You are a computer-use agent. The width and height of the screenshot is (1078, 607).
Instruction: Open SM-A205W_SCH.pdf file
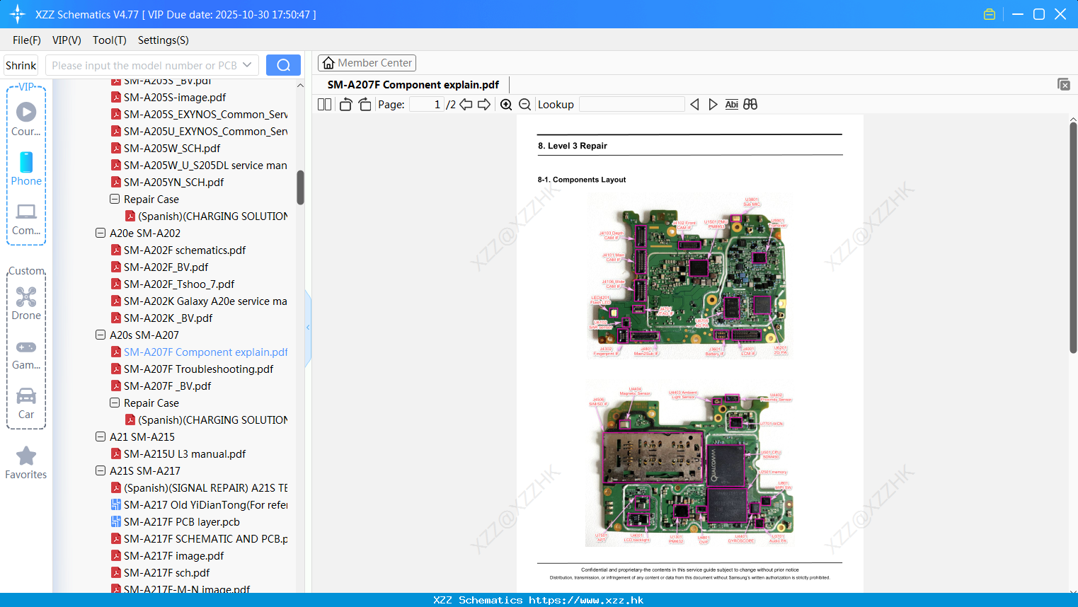coord(166,148)
